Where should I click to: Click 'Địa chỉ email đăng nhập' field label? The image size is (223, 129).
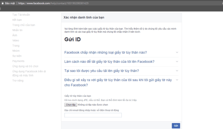pos(92,110)
